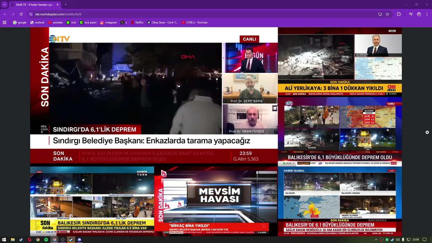Open the kick panel bookmark

[88, 23]
